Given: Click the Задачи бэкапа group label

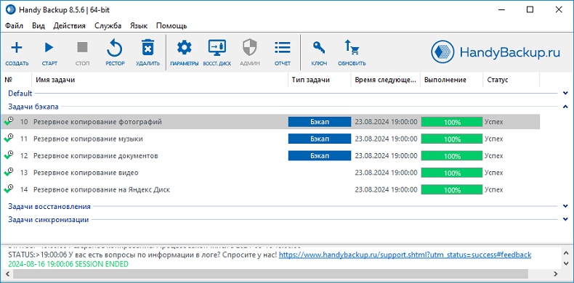Looking at the screenshot, I should (33, 107).
